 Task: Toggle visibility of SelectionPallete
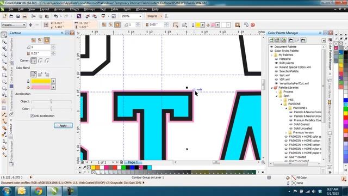pos(276,71)
